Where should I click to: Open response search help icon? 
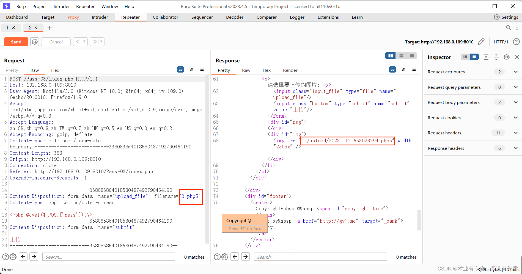tap(217, 257)
